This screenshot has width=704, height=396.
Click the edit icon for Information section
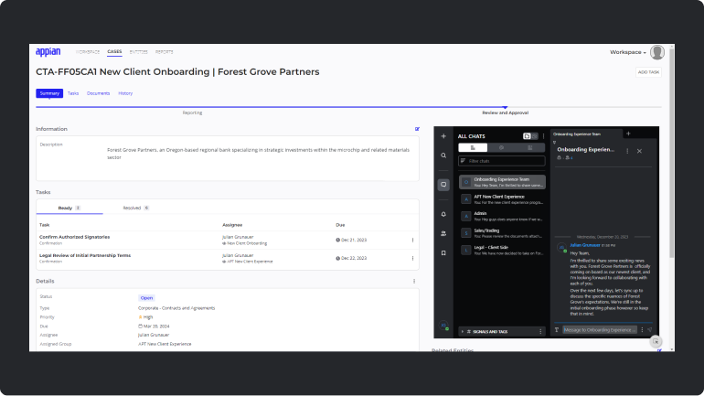click(x=417, y=129)
